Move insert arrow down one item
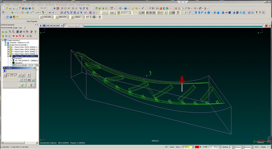Image resolution: width=272 pixels, height=149 pixels. (x=14, y=36)
